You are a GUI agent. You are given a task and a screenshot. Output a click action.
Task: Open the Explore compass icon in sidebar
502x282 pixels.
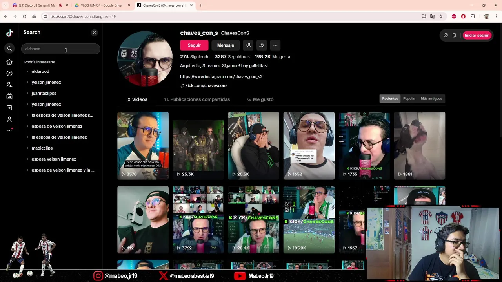click(x=9, y=73)
